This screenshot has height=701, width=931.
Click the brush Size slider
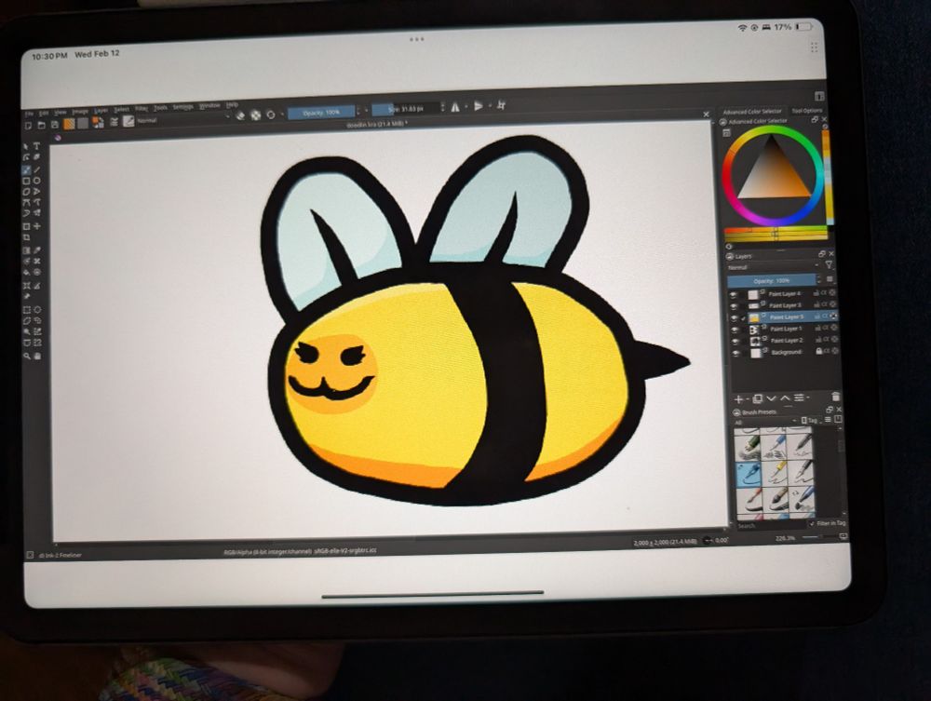click(406, 109)
